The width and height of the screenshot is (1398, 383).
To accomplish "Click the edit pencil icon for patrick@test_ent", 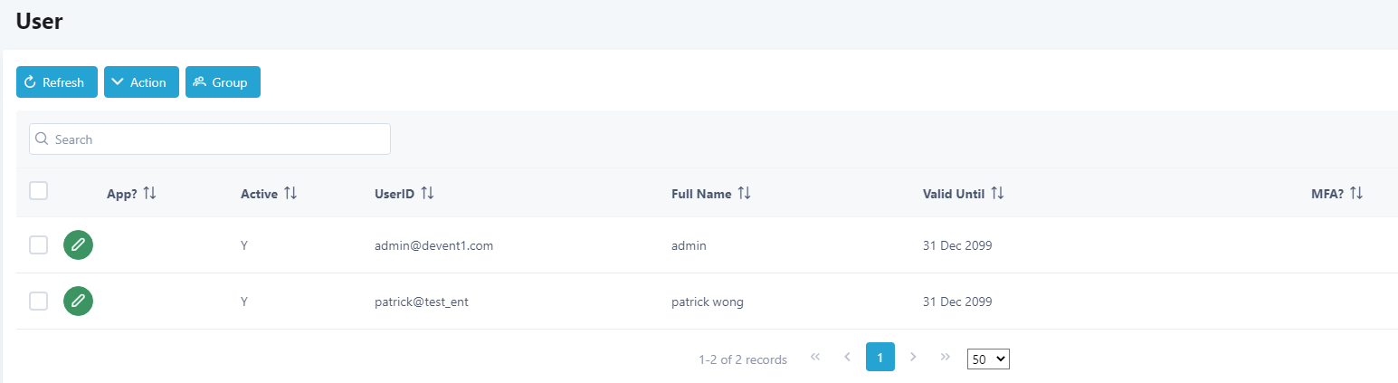I will coord(78,301).
